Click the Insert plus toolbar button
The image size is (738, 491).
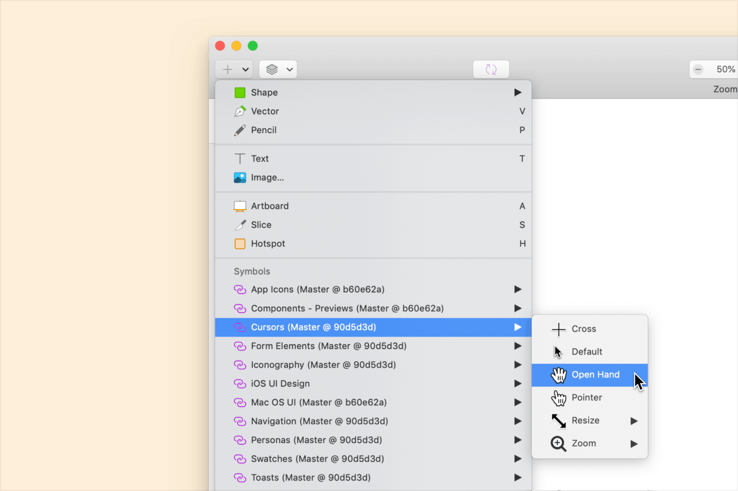(x=228, y=70)
